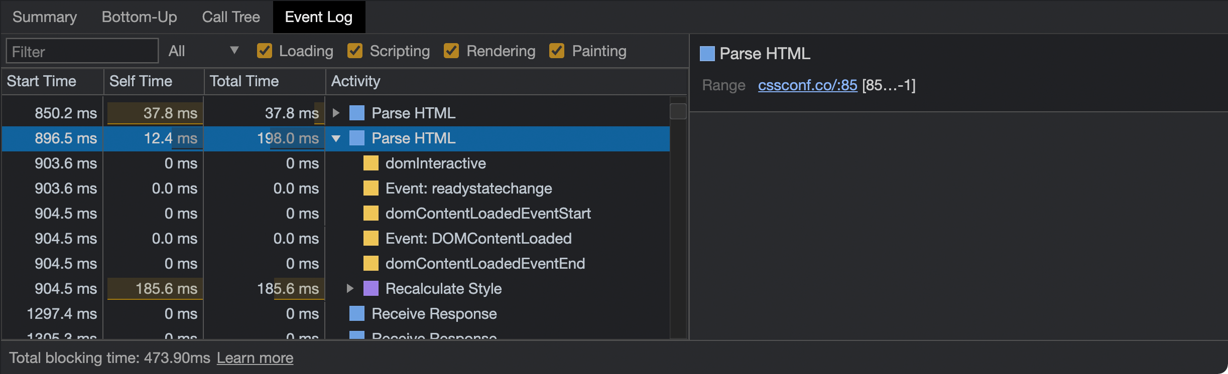Expand the Recalculate Style row

coord(350,289)
